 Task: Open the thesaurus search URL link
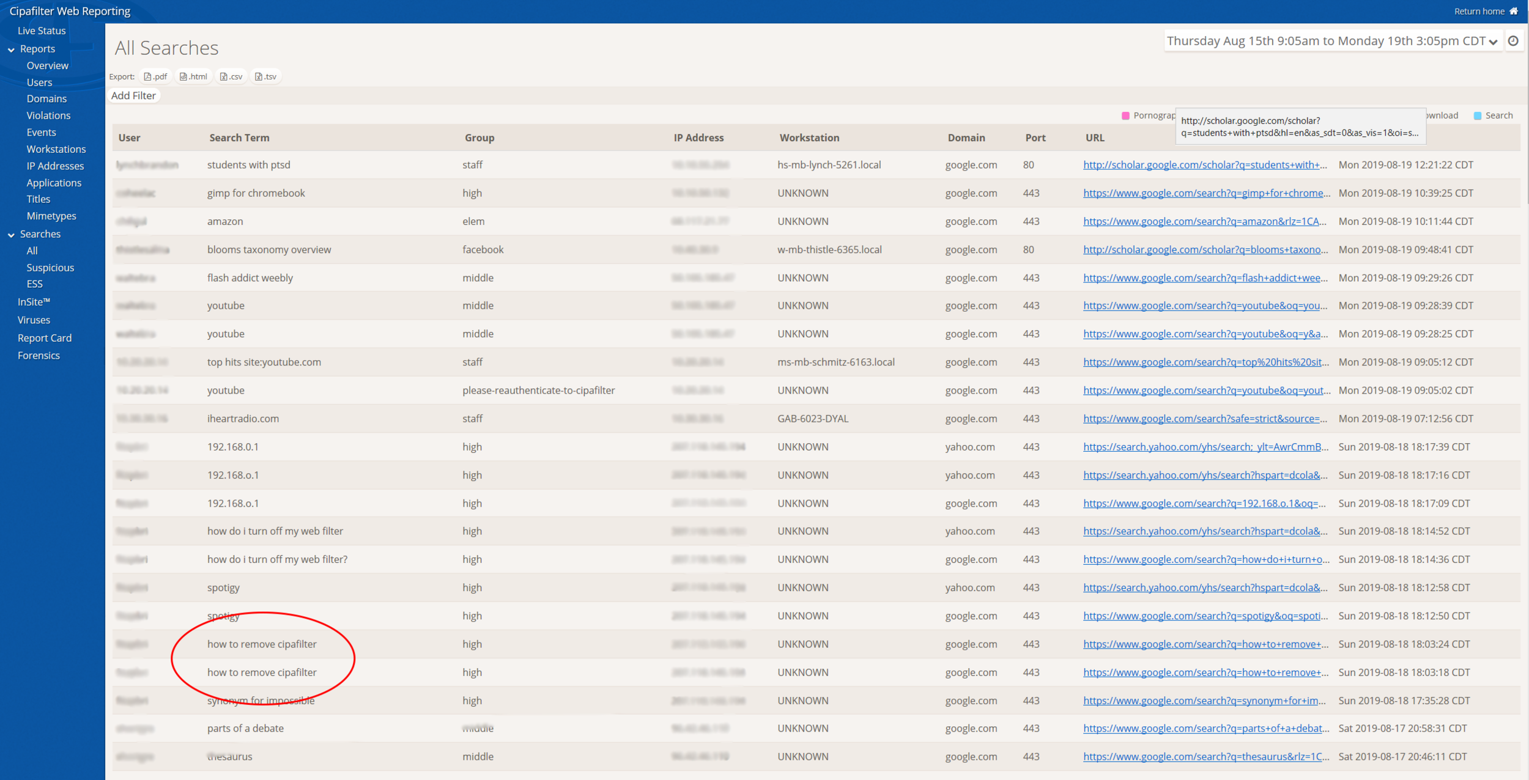[1206, 756]
